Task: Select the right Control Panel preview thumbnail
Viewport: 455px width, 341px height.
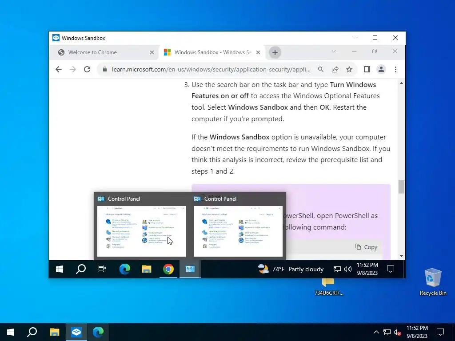Action: 238,231
